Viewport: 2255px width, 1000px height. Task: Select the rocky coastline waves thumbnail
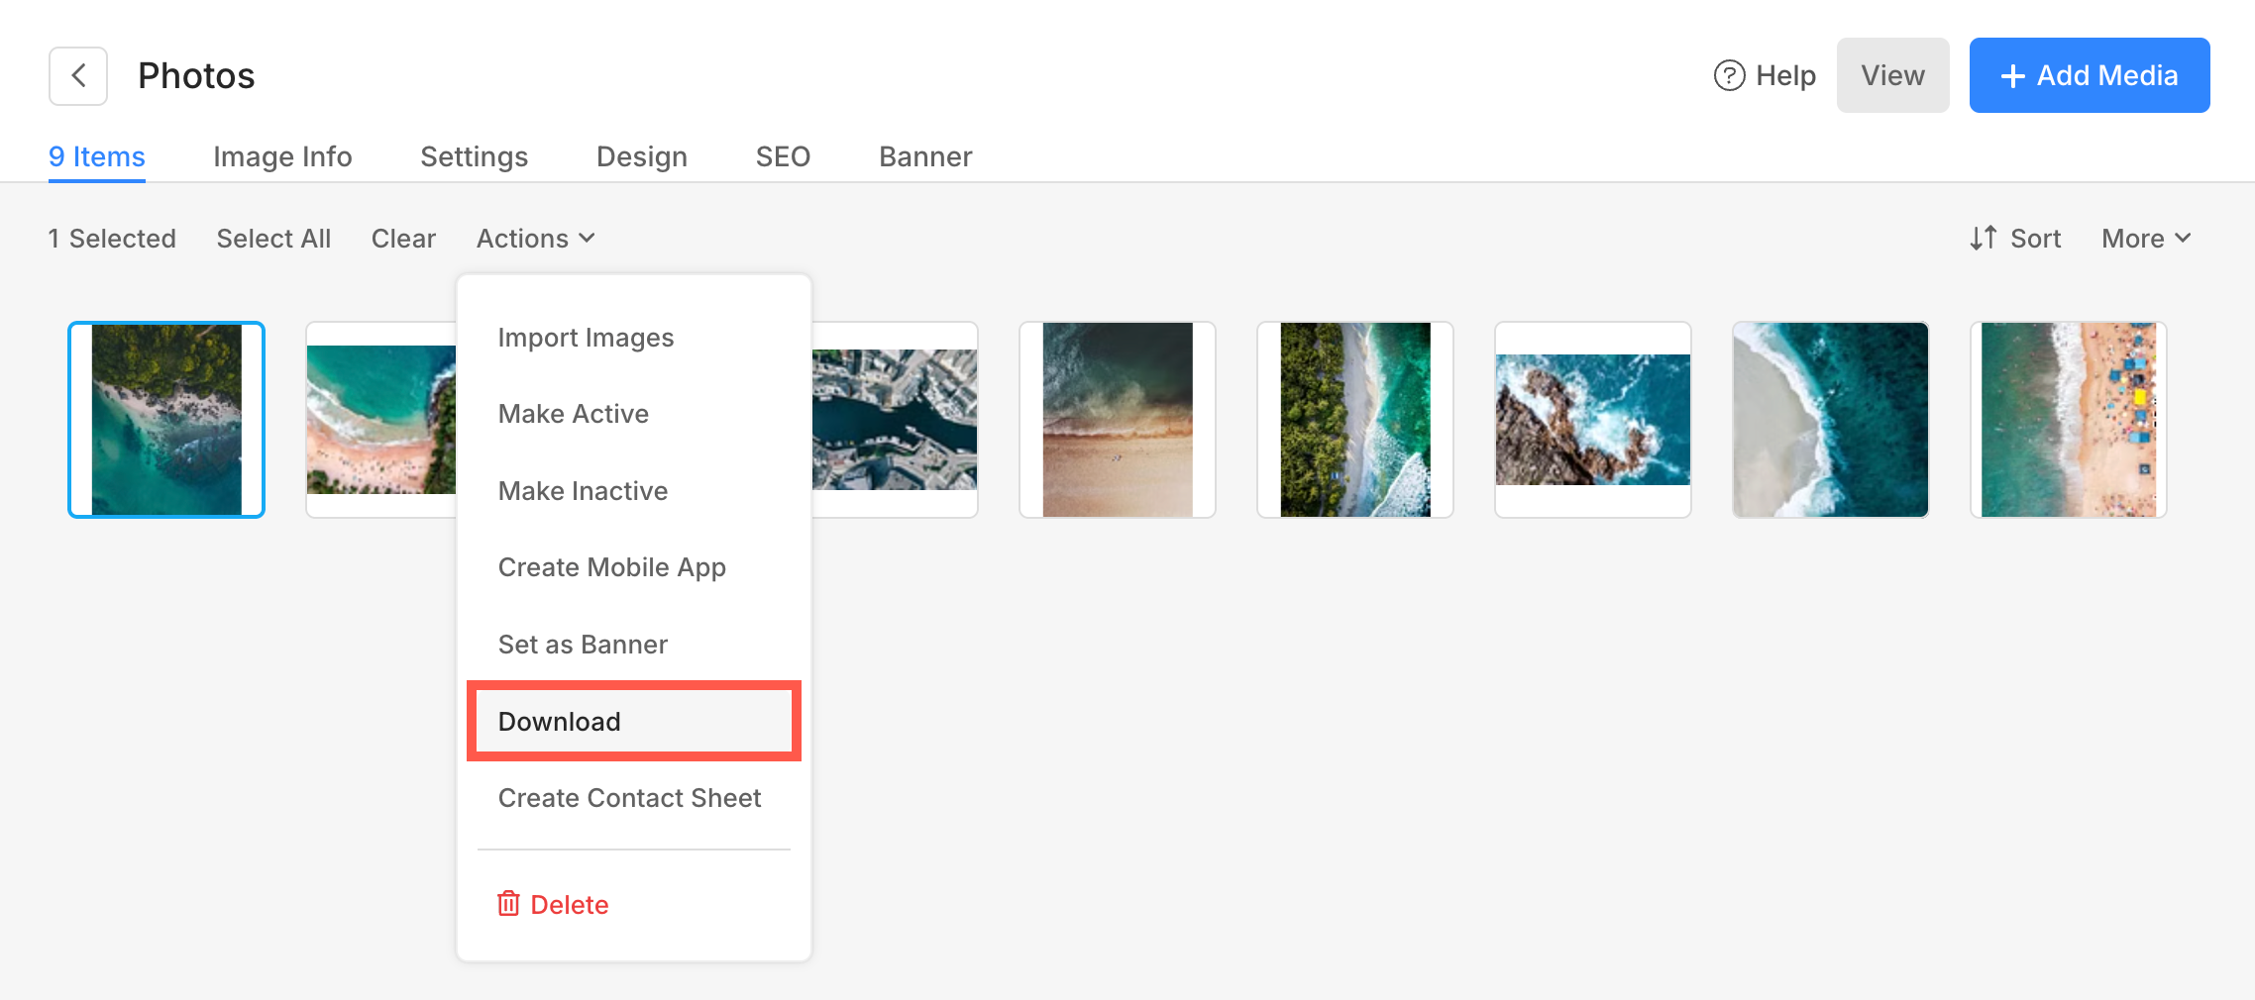tap(1592, 419)
